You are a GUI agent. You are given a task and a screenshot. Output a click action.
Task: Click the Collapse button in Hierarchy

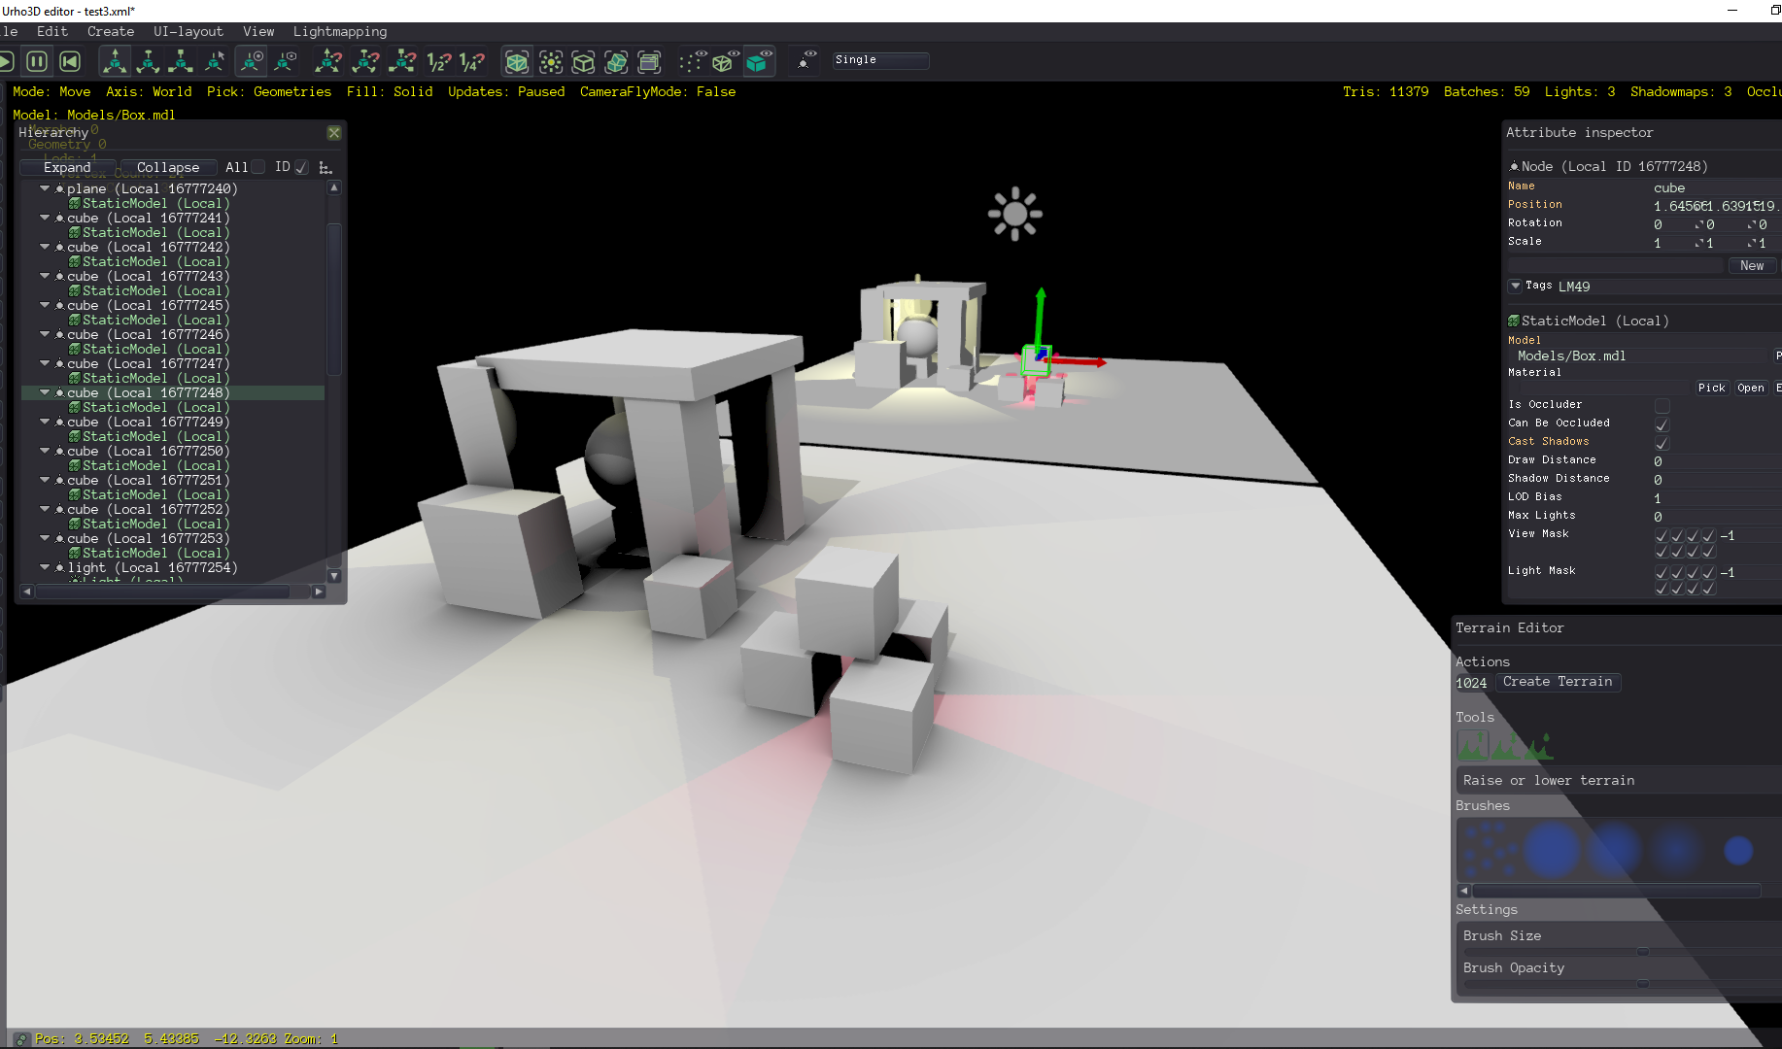click(168, 167)
